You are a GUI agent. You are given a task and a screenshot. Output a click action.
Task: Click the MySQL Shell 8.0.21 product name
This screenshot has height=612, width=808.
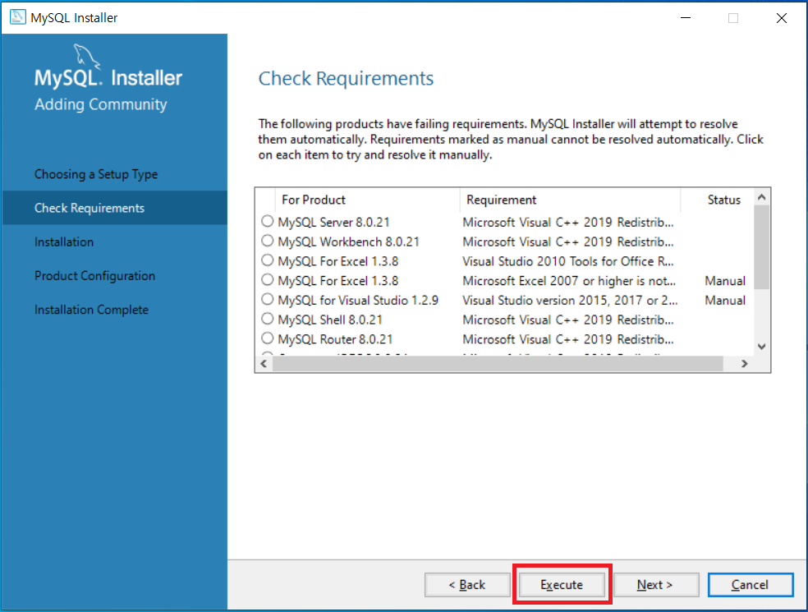330,320
